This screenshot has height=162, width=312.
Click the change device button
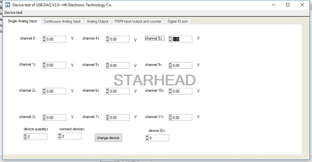click(108, 138)
